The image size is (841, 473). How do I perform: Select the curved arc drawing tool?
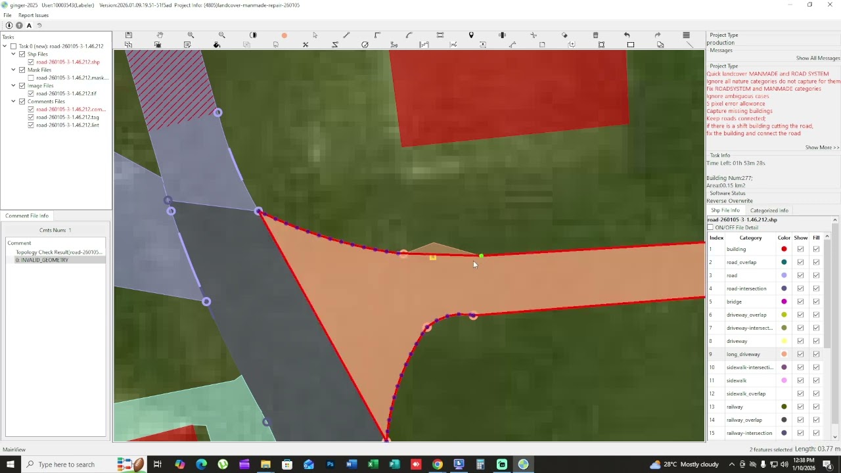click(409, 35)
